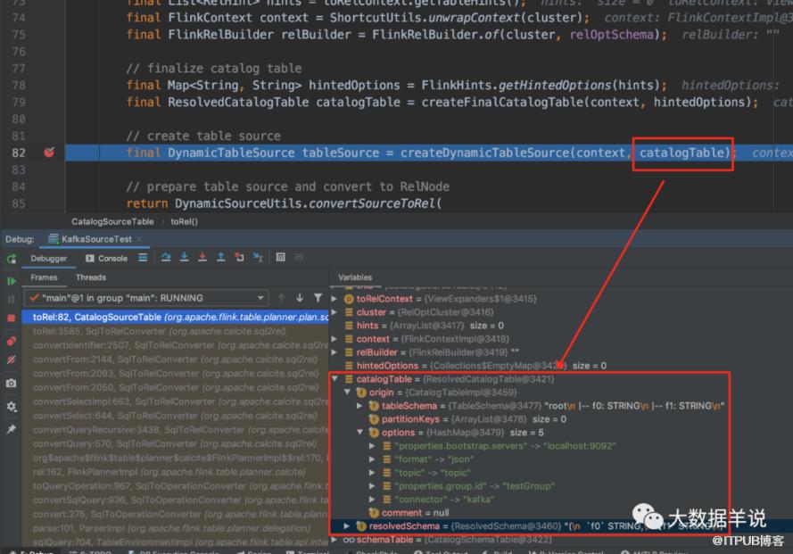The image size is (793, 554).
Task: Collapse the catalogTable variable node
Action: tap(335, 379)
